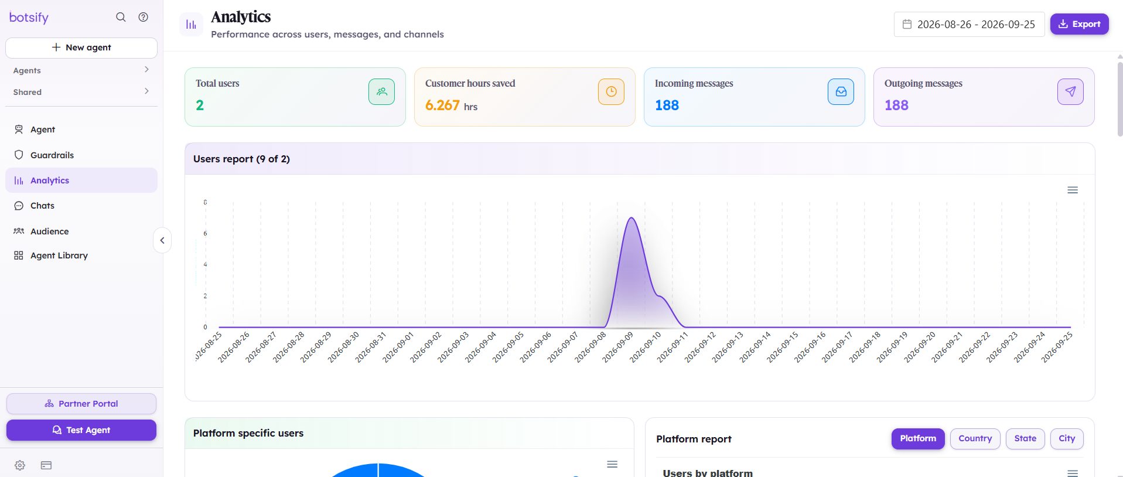
Task: Select Analytics in sidebar
Action: (x=81, y=180)
